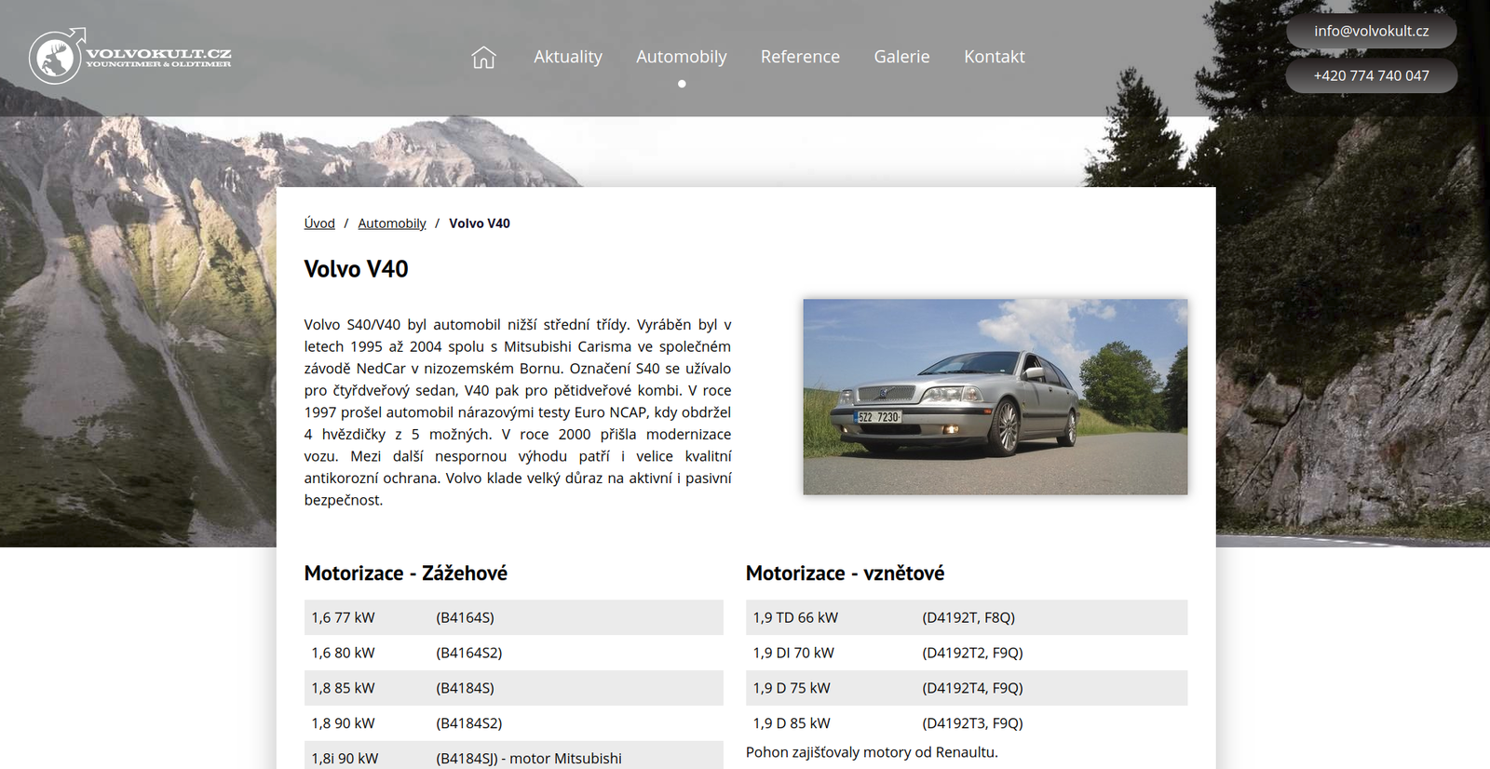Select the 1,6 77 kW cell

pos(367,617)
